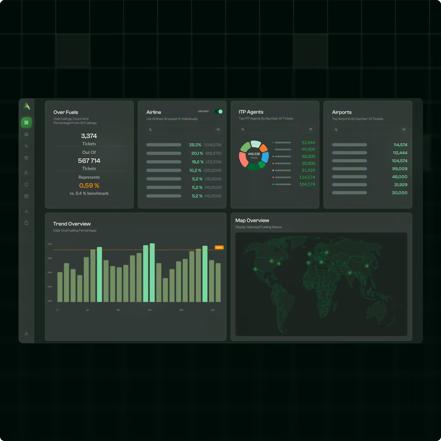Select the 99,009 row in ITP Agents
The height and width of the screenshot is (441, 441).
[294, 150]
